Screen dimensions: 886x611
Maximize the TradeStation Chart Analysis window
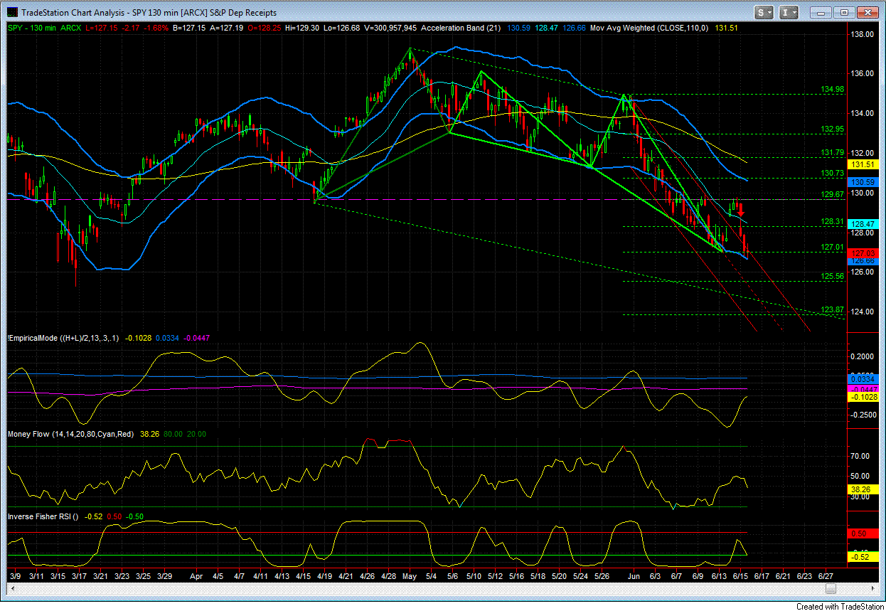pyautogui.click(x=844, y=12)
